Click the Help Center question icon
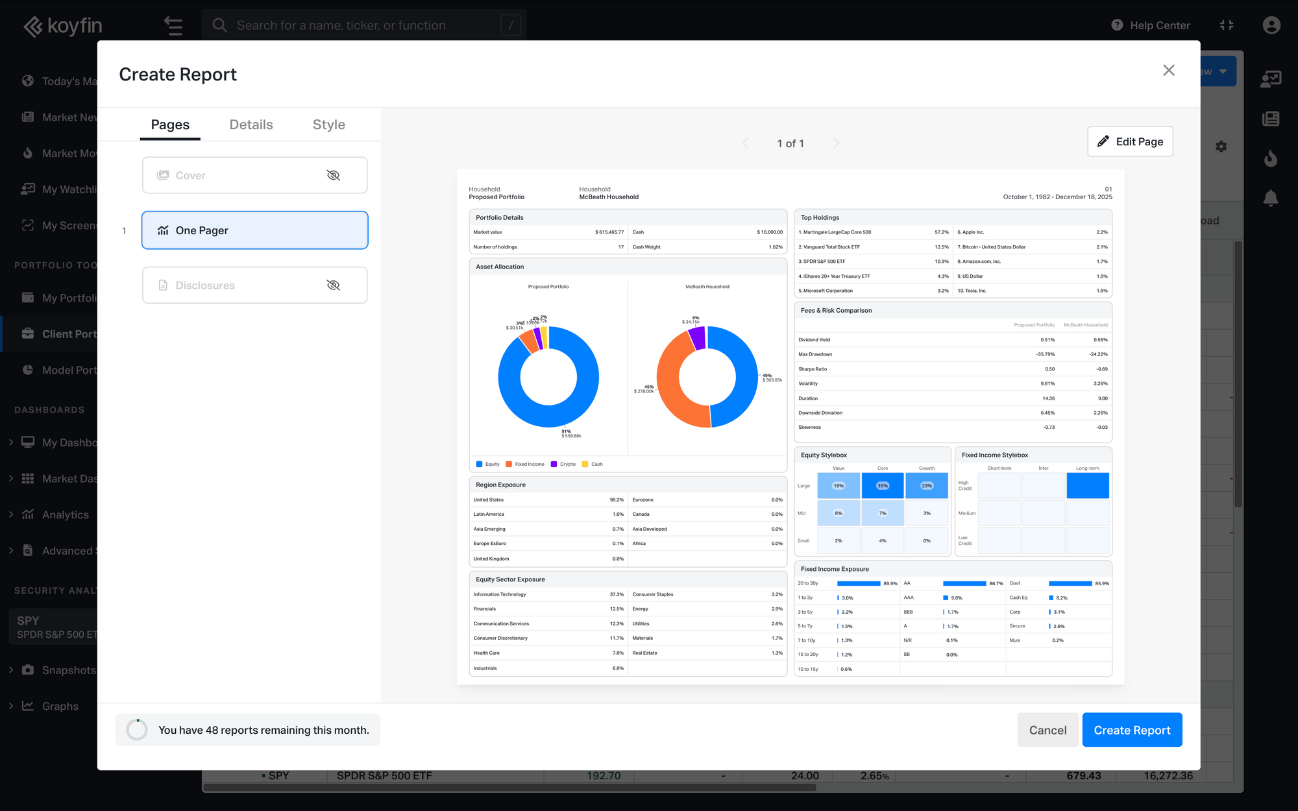 pos(1117,25)
